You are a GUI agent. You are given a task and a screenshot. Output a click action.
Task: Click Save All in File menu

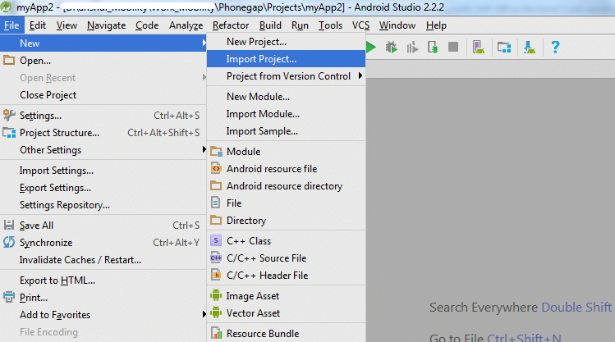click(x=37, y=226)
